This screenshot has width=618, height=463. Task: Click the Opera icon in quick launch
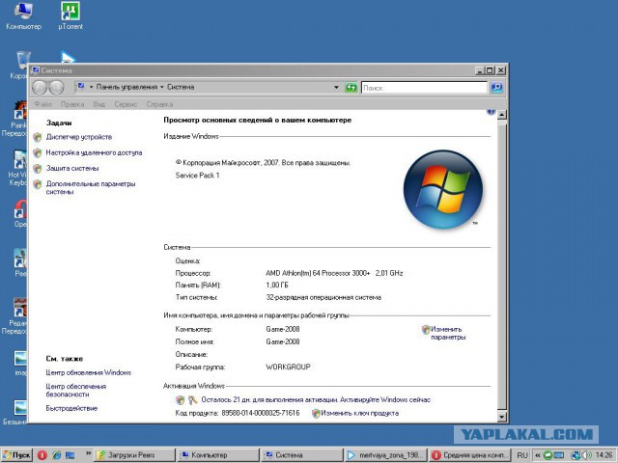[x=42, y=455]
